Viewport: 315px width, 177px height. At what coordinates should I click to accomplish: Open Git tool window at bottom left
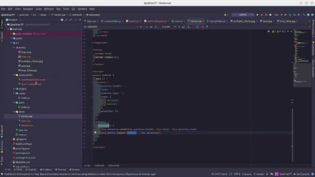[8, 170]
